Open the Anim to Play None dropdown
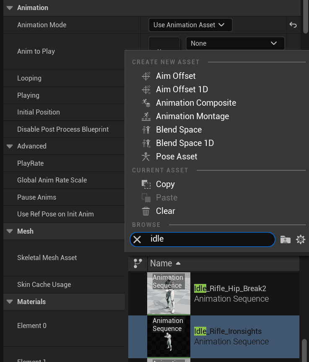The height and width of the screenshot is (362, 309). click(x=235, y=43)
